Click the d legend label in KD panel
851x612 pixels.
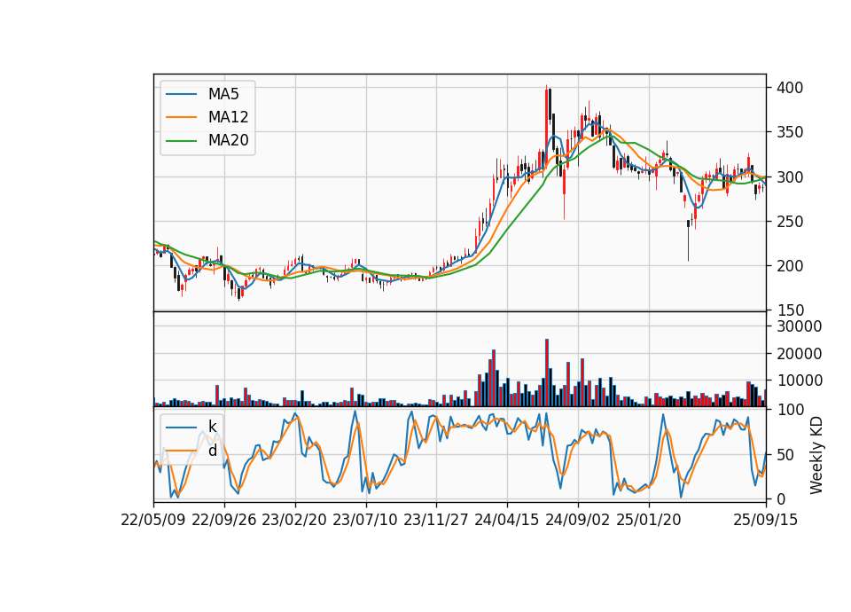coord(212,451)
